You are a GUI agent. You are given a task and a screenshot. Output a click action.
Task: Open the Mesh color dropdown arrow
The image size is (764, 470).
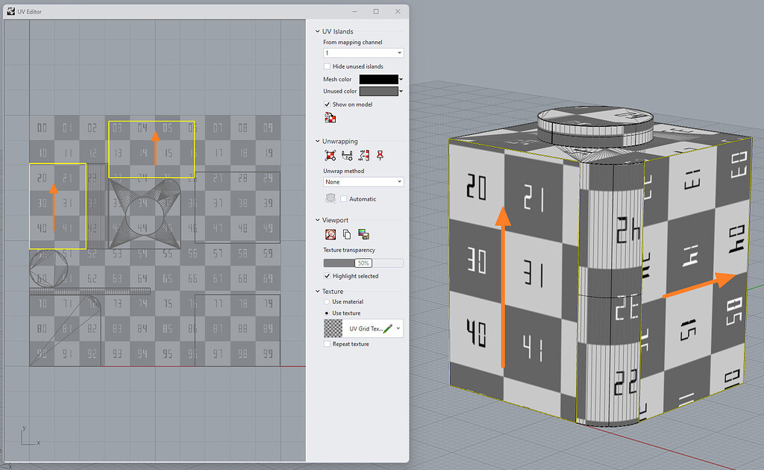[403, 78]
